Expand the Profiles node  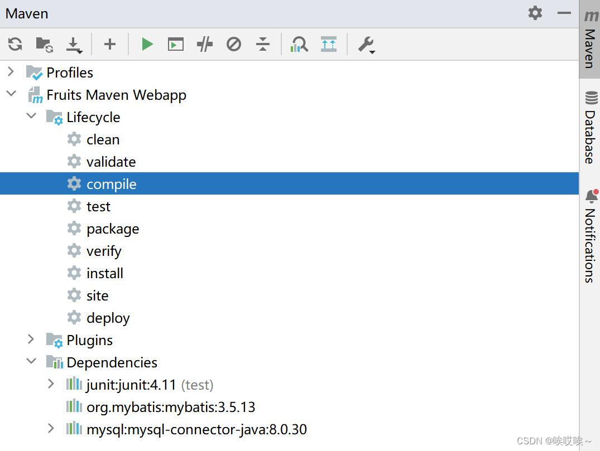click(11, 71)
